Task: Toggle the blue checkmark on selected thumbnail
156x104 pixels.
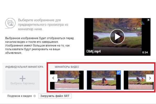Action: tap(119, 72)
